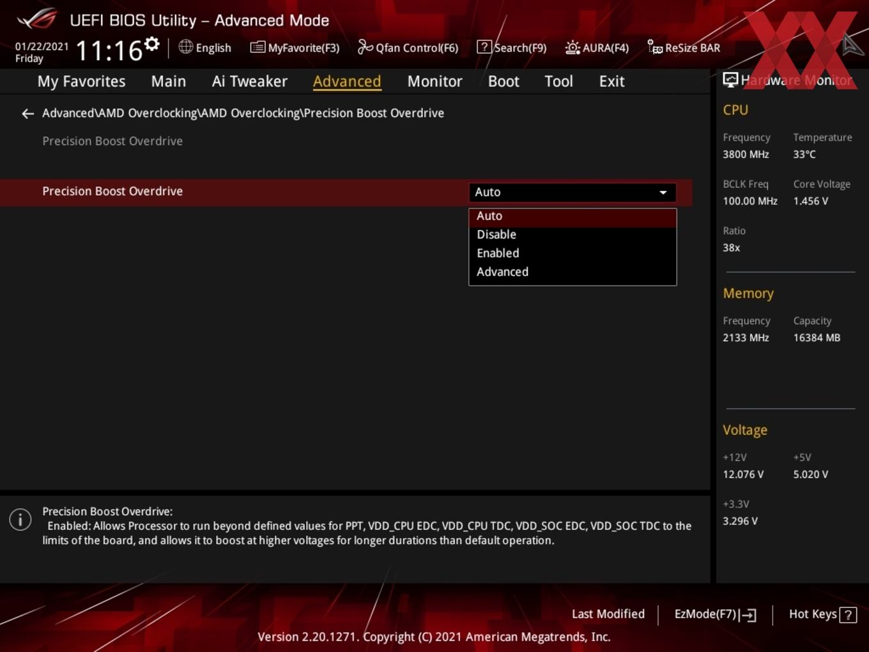Click the Voltage section heading
This screenshot has width=869, height=652.
click(745, 430)
